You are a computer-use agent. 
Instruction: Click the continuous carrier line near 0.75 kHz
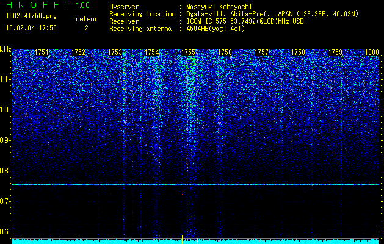point(195,185)
